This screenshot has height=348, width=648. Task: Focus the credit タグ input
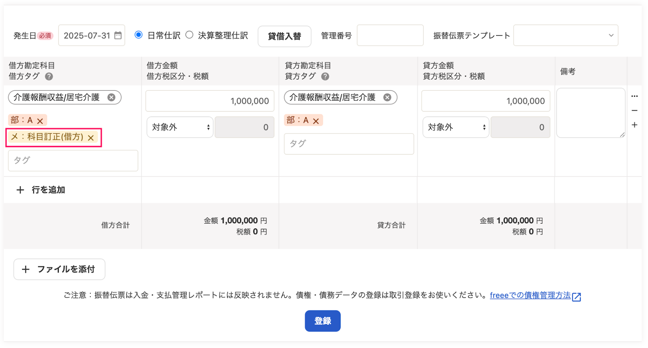(349, 144)
